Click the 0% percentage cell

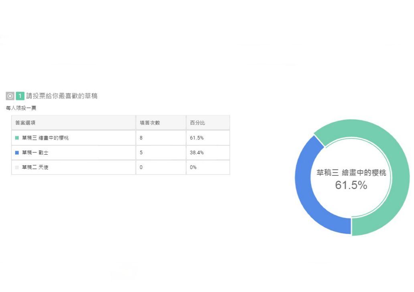[x=208, y=167]
